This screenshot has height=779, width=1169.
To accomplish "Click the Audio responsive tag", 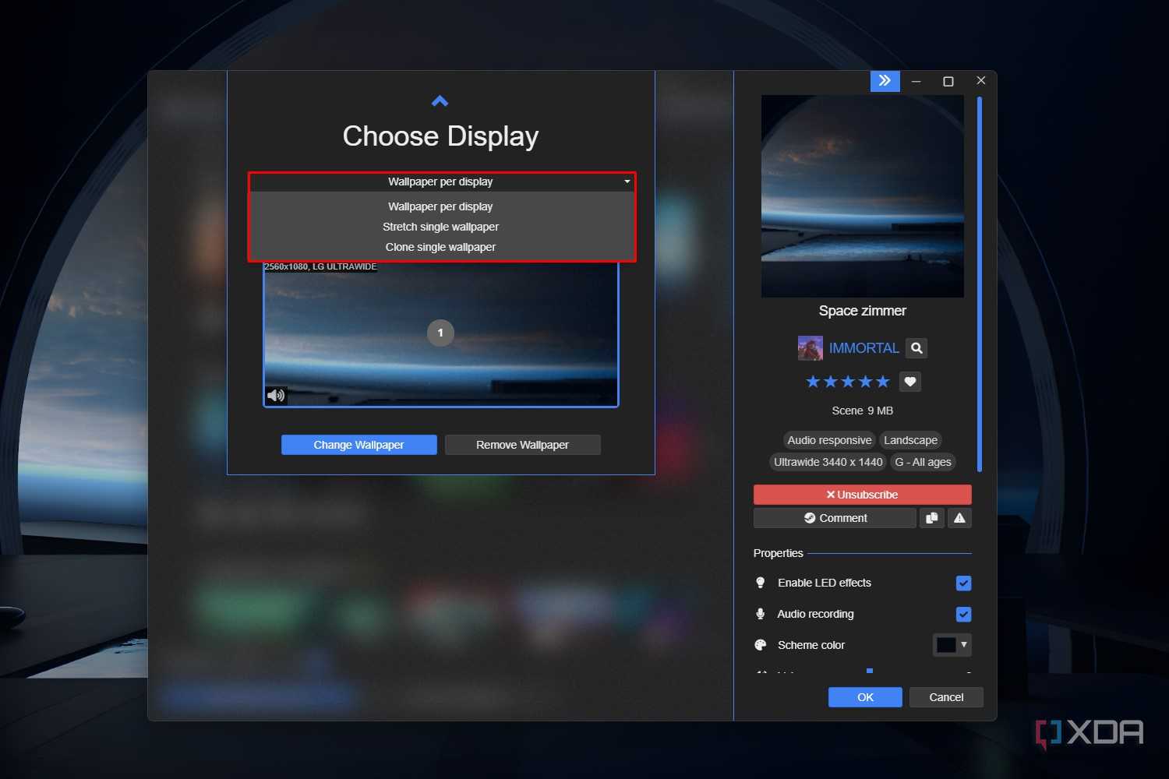I will (829, 440).
